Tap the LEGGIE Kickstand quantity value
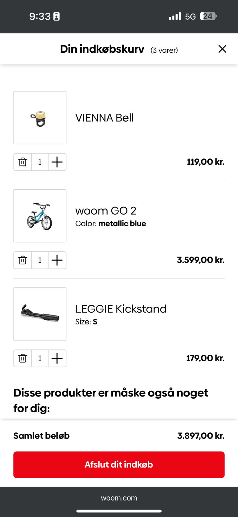Screen dimensions: 238x517 tap(40, 358)
